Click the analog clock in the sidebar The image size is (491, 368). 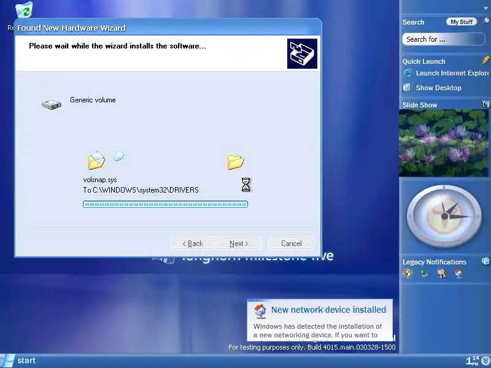coord(444,216)
